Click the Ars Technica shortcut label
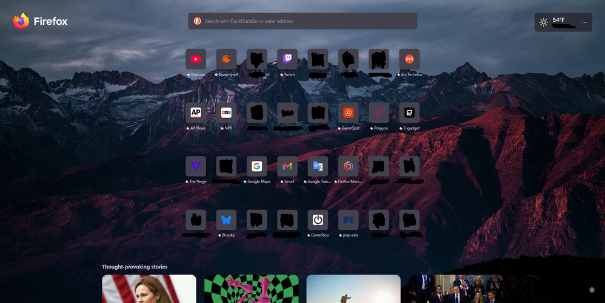This screenshot has height=303, width=605. pos(411,74)
